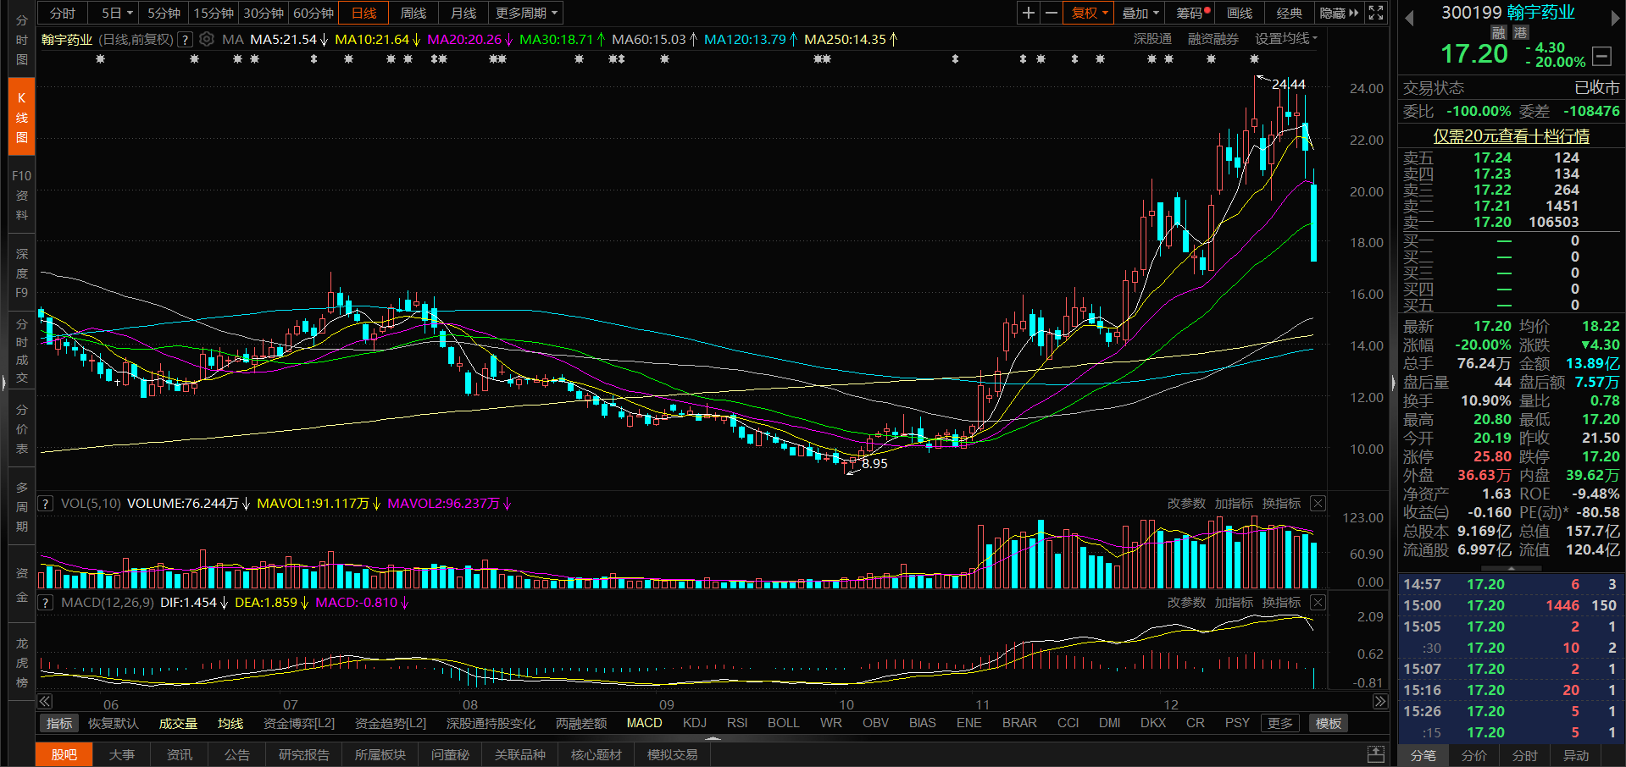Open 资金 in the left sidebar

pyautogui.click(x=22, y=585)
